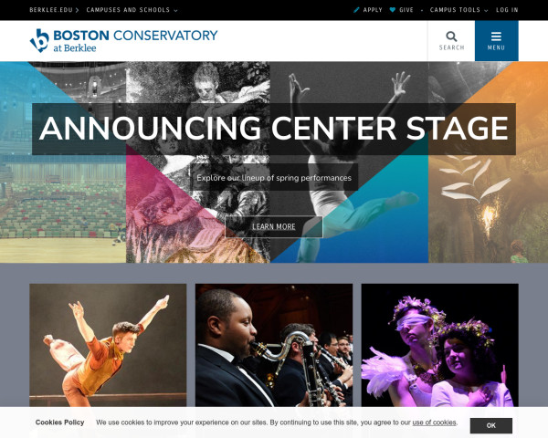Click the pencil icon beside Apply

356,10
